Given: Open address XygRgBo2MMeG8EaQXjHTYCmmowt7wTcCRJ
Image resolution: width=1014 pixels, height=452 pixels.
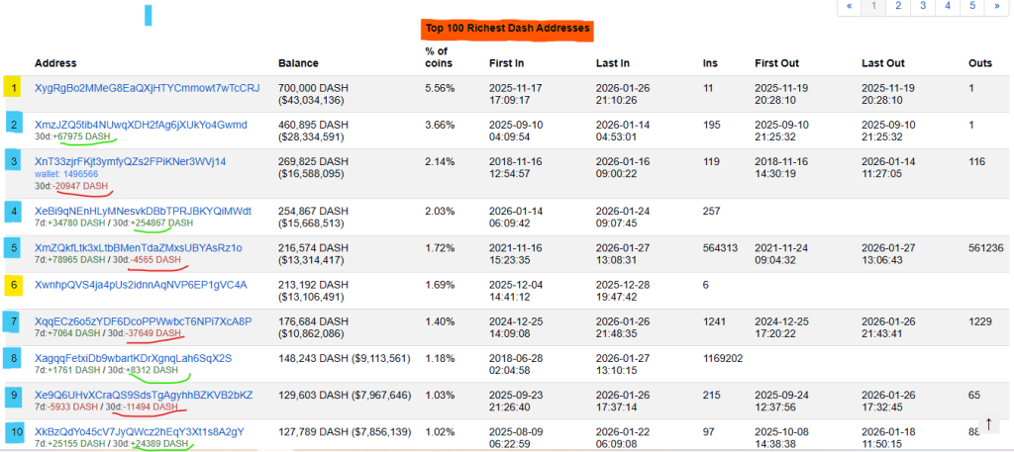Looking at the screenshot, I should point(147,88).
